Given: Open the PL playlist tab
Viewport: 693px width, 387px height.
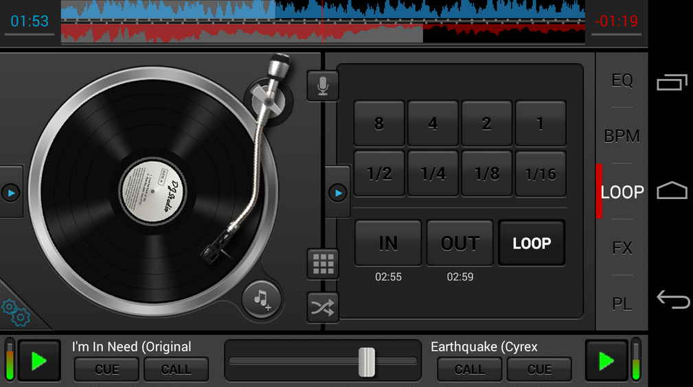Looking at the screenshot, I should coord(622,304).
